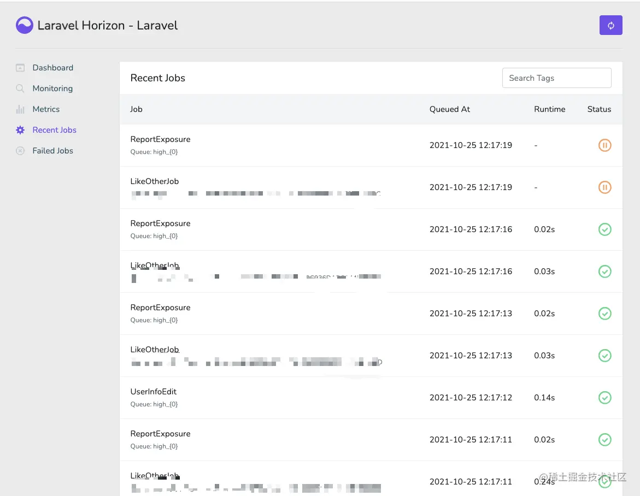Click the Laravel Horizon - Laravel title

tap(108, 26)
